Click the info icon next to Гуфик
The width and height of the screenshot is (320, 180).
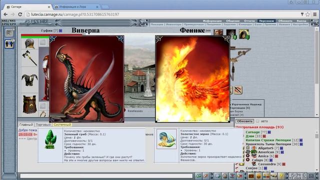tap(60, 30)
